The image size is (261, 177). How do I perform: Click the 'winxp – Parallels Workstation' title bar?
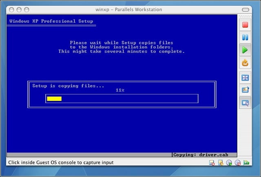coord(129,10)
